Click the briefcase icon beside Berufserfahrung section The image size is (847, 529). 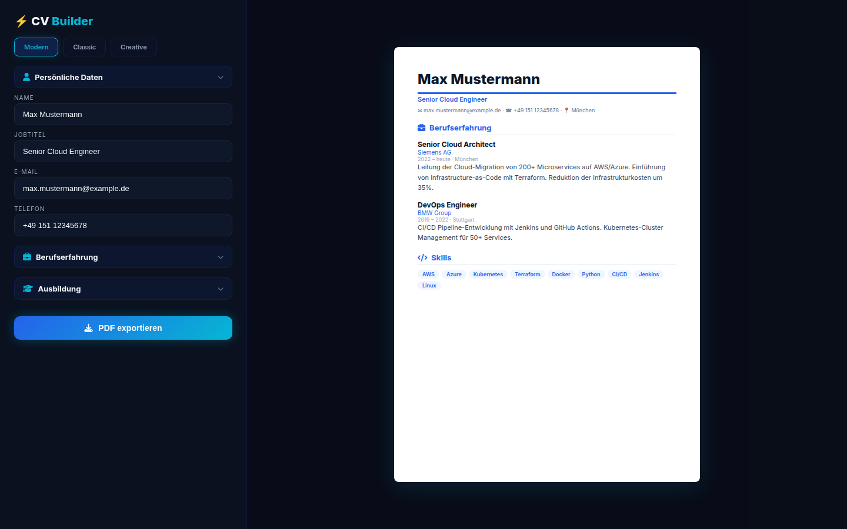click(27, 257)
